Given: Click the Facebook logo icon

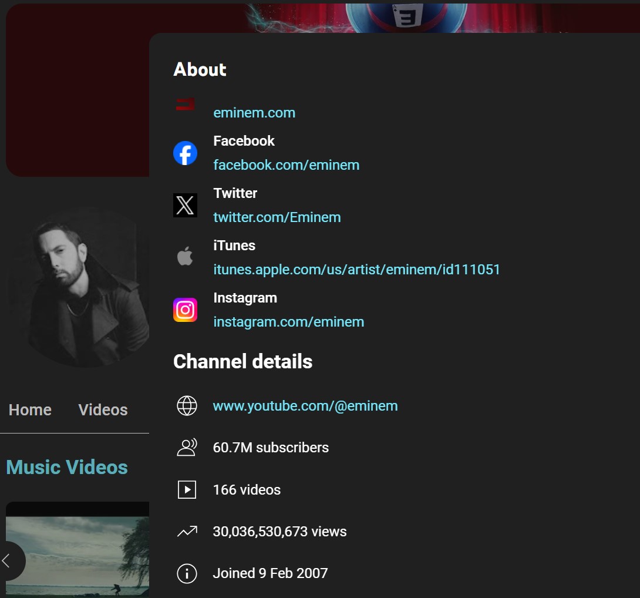Looking at the screenshot, I should pyautogui.click(x=186, y=153).
